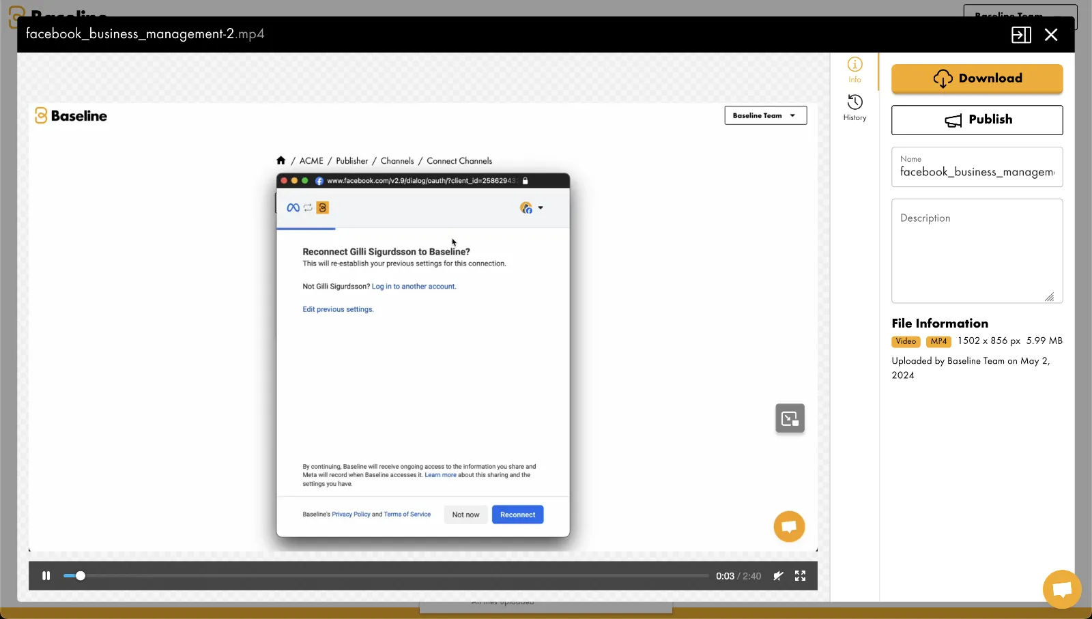
Task: Click the '5.99 MB' file size text
Action: pyautogui.click(x=1044, y=341)
